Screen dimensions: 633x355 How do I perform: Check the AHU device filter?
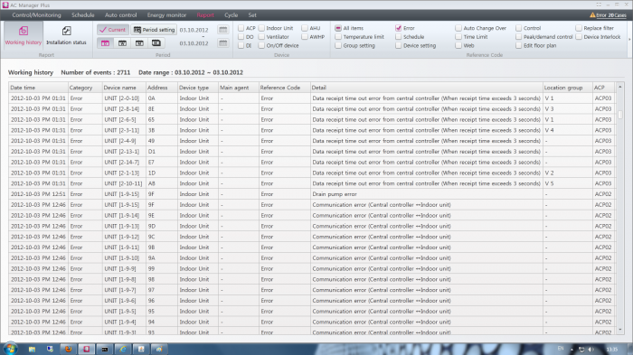(x=305, y=28)
